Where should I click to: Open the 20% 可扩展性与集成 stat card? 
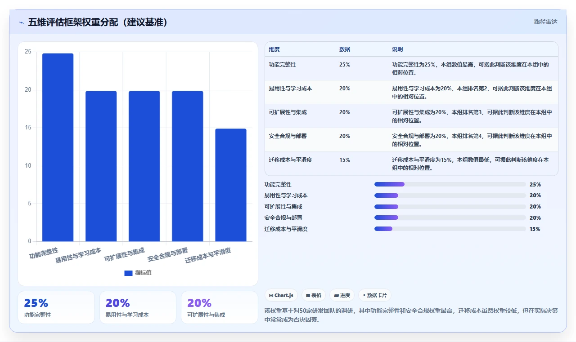[x=220, y=307]
